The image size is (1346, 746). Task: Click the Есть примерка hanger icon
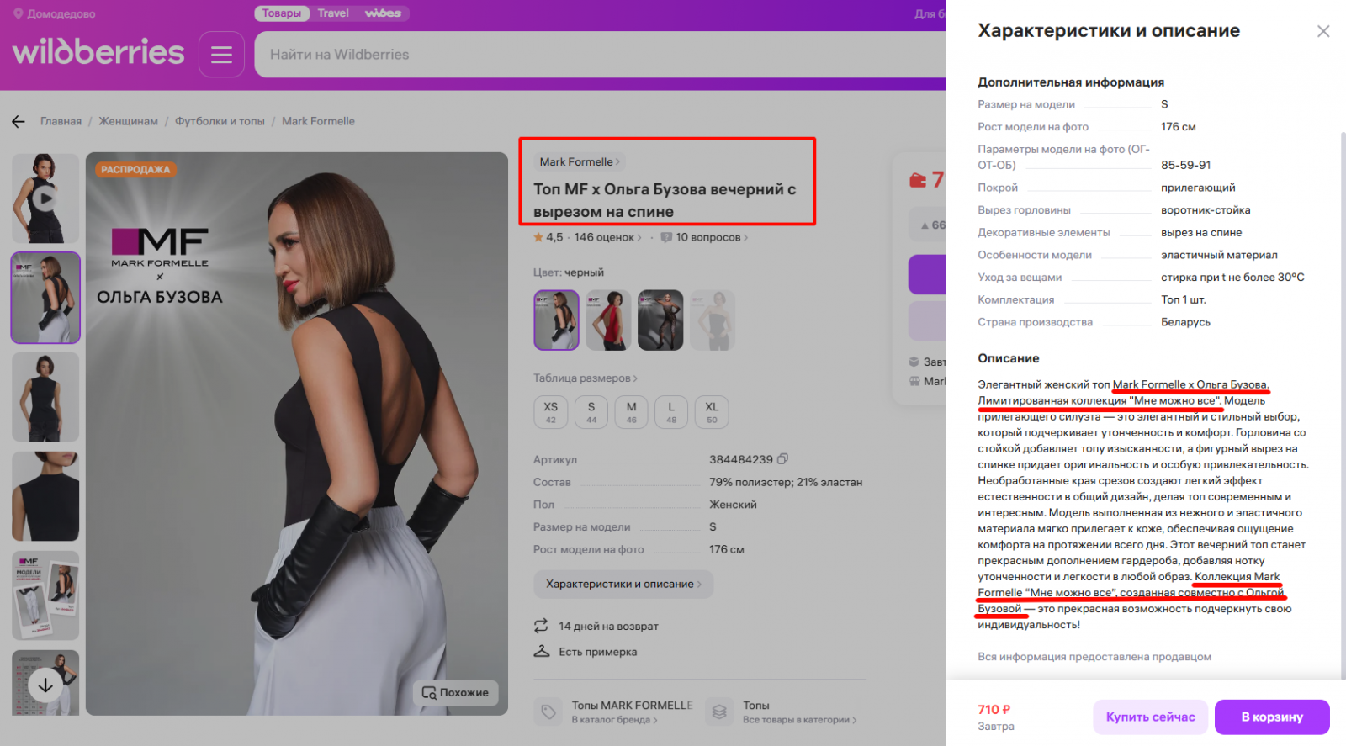click(542, 651)
